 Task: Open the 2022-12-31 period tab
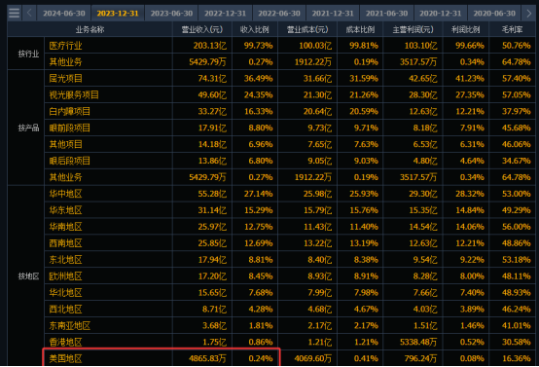tap(225, 13)
